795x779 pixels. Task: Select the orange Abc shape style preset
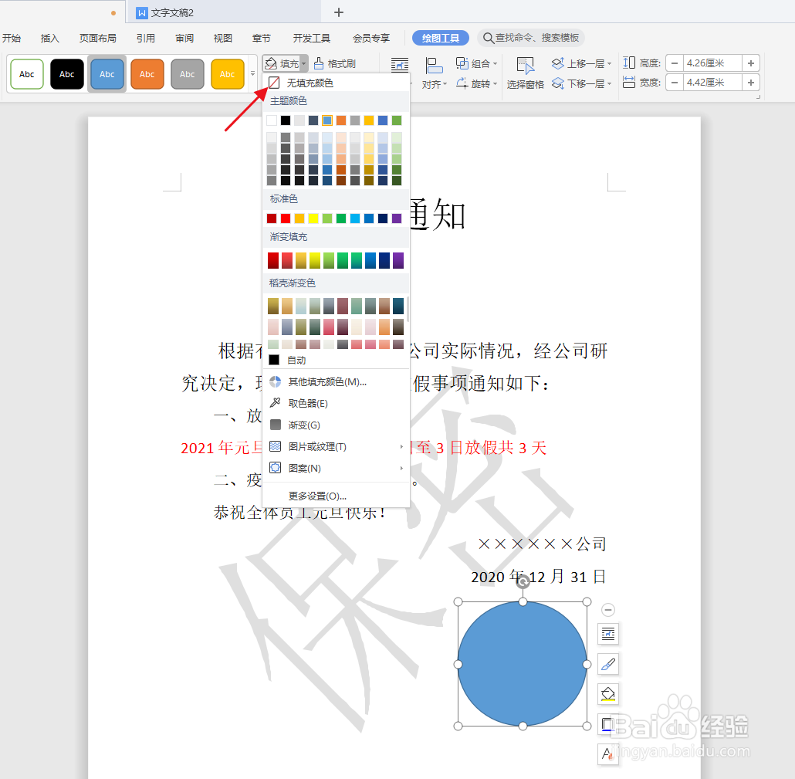(x=147, y=73)
